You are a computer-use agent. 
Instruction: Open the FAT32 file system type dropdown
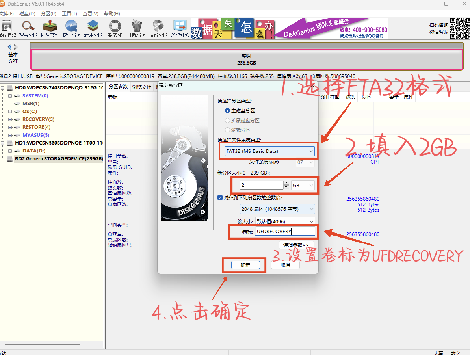click(268, 151)
